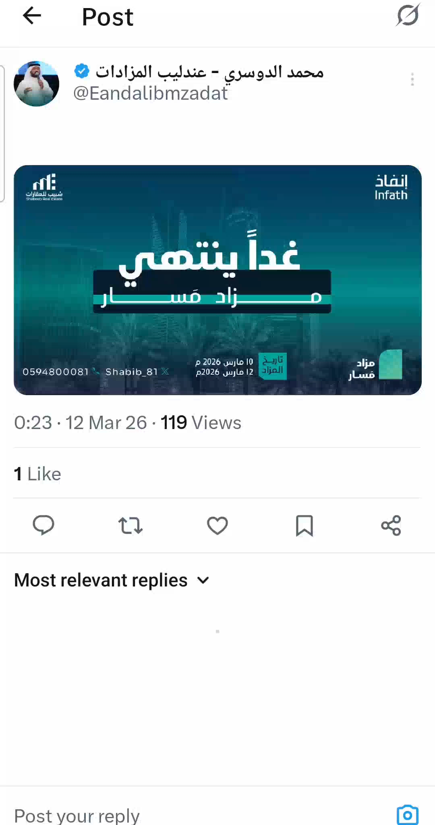Open camera icon in reply bar

coord(408,815)
